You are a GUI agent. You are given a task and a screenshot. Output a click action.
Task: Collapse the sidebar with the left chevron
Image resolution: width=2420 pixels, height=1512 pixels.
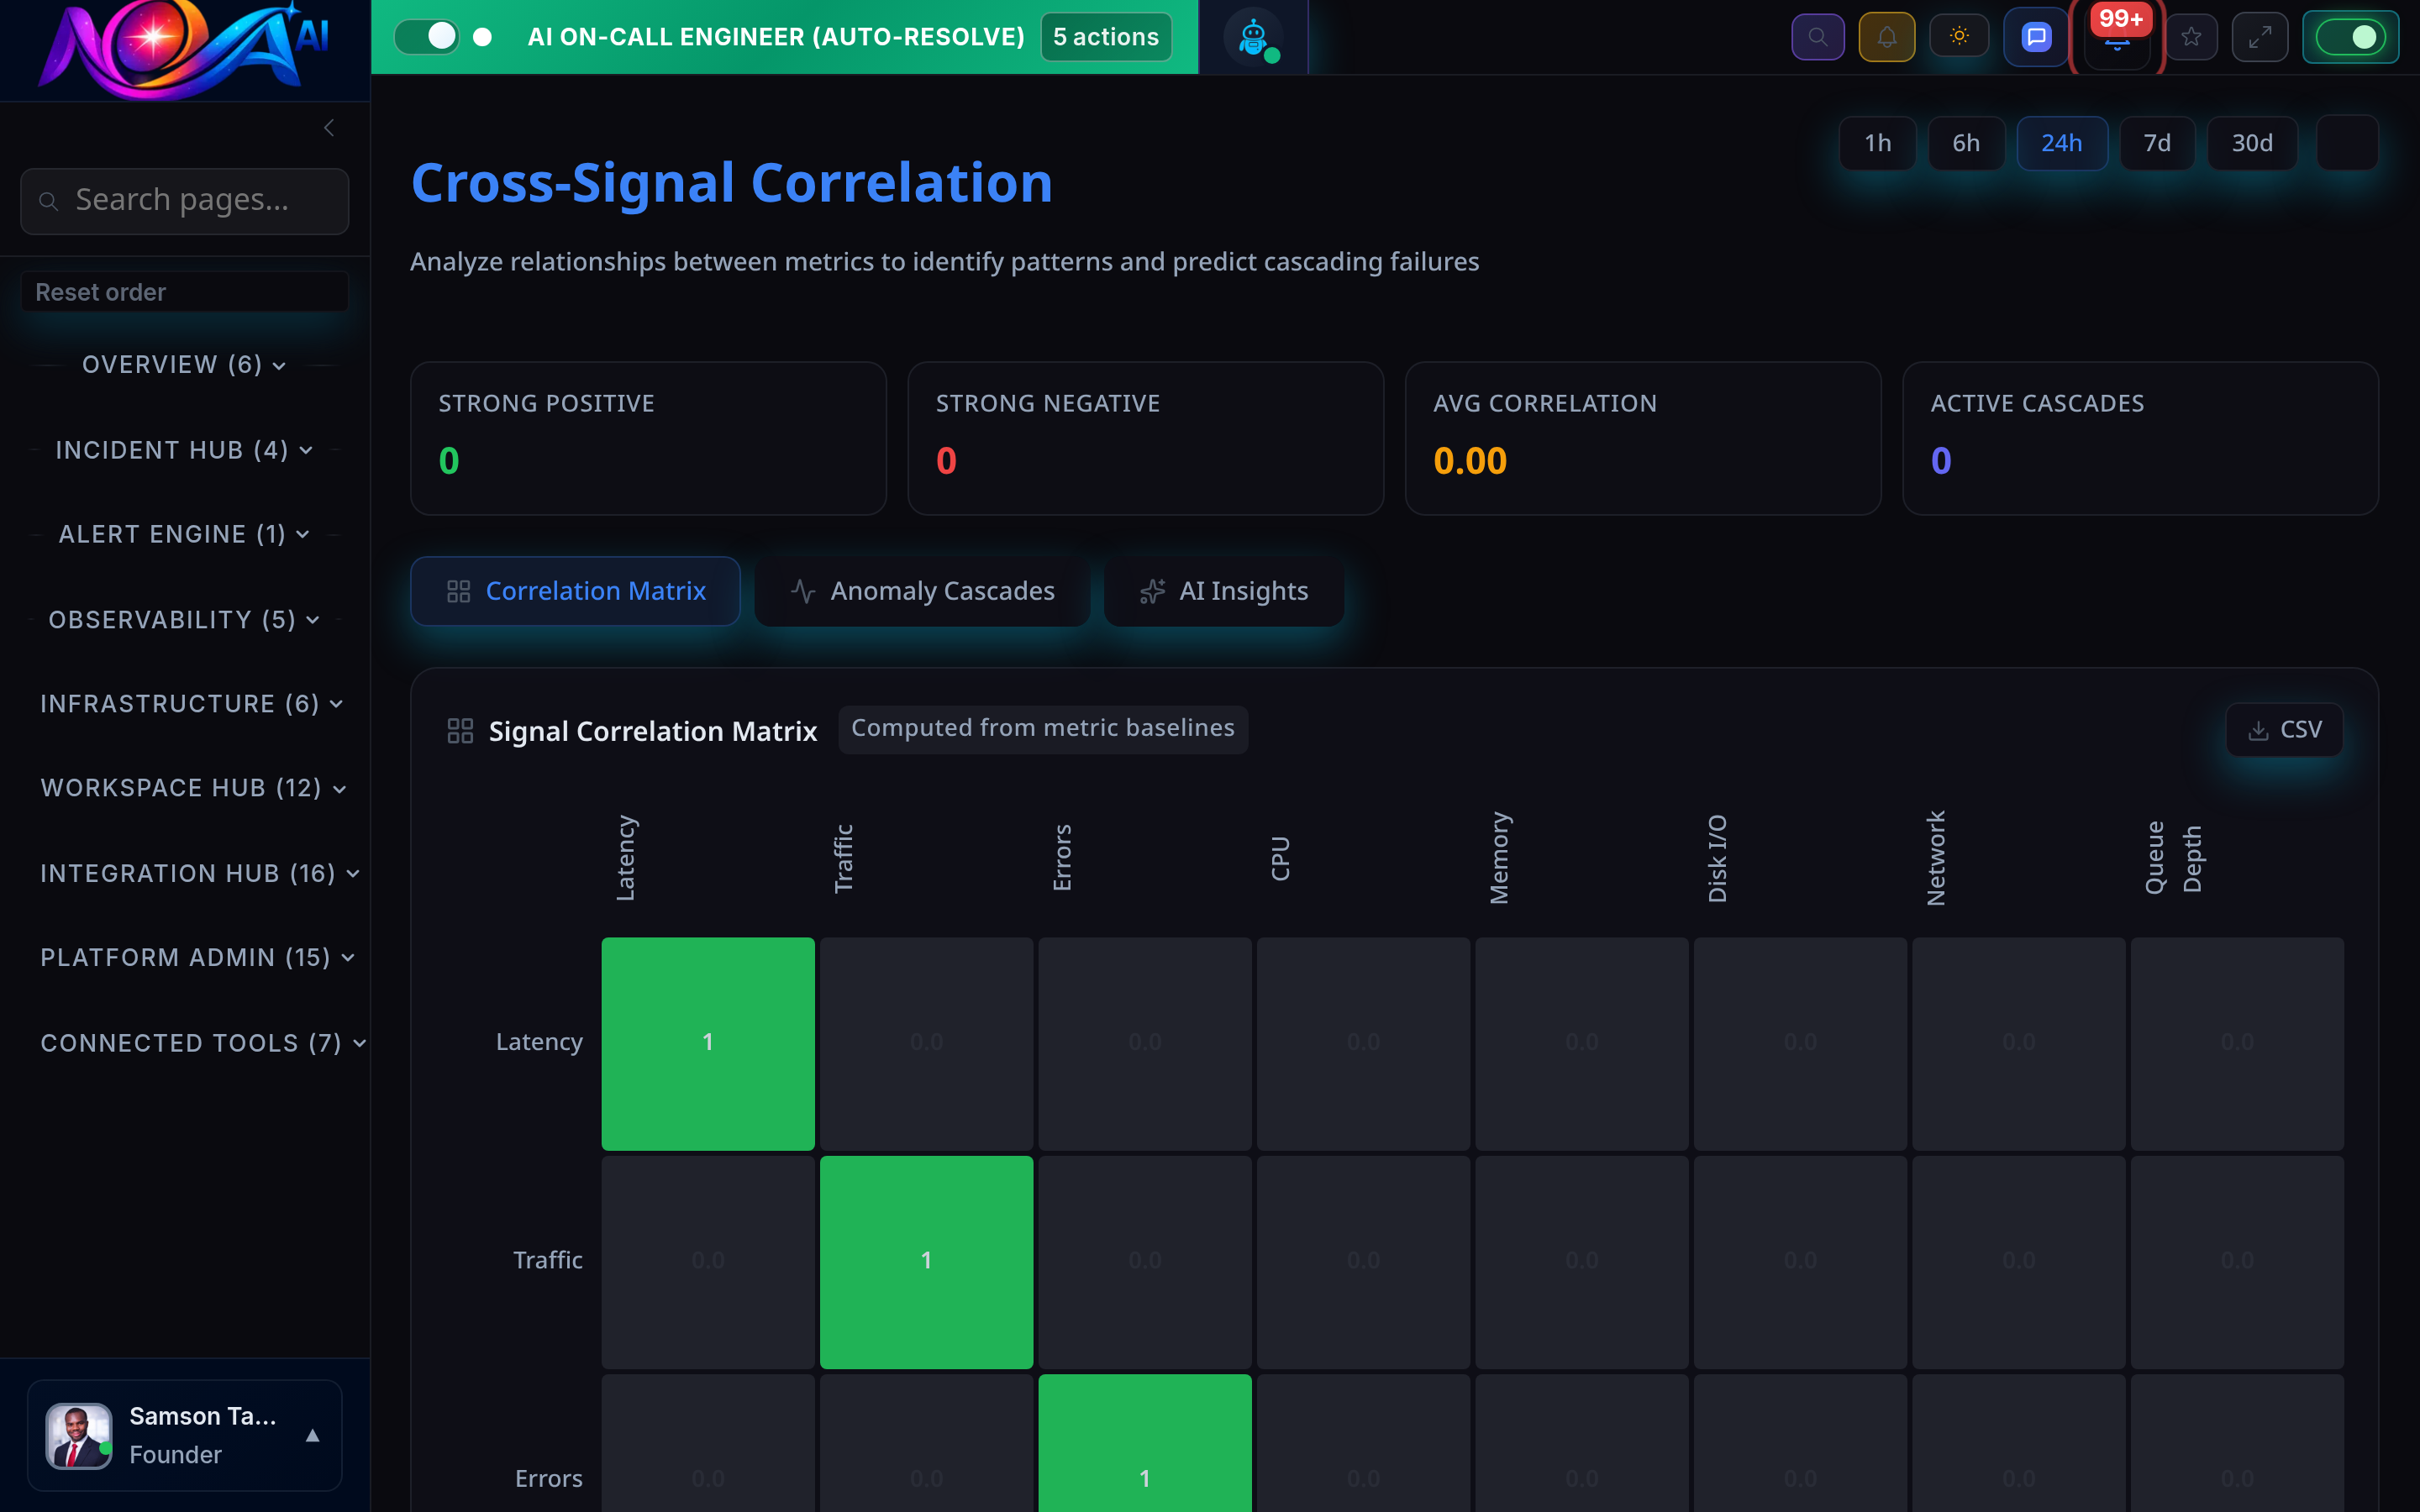[329, 127]
